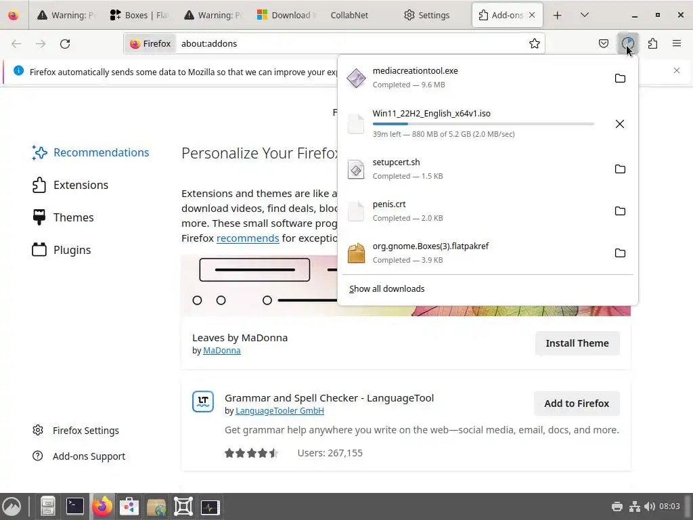This screenshot has height=520, width=693.
Task: Open the software store taskbar icon
Action: (129, 506)
